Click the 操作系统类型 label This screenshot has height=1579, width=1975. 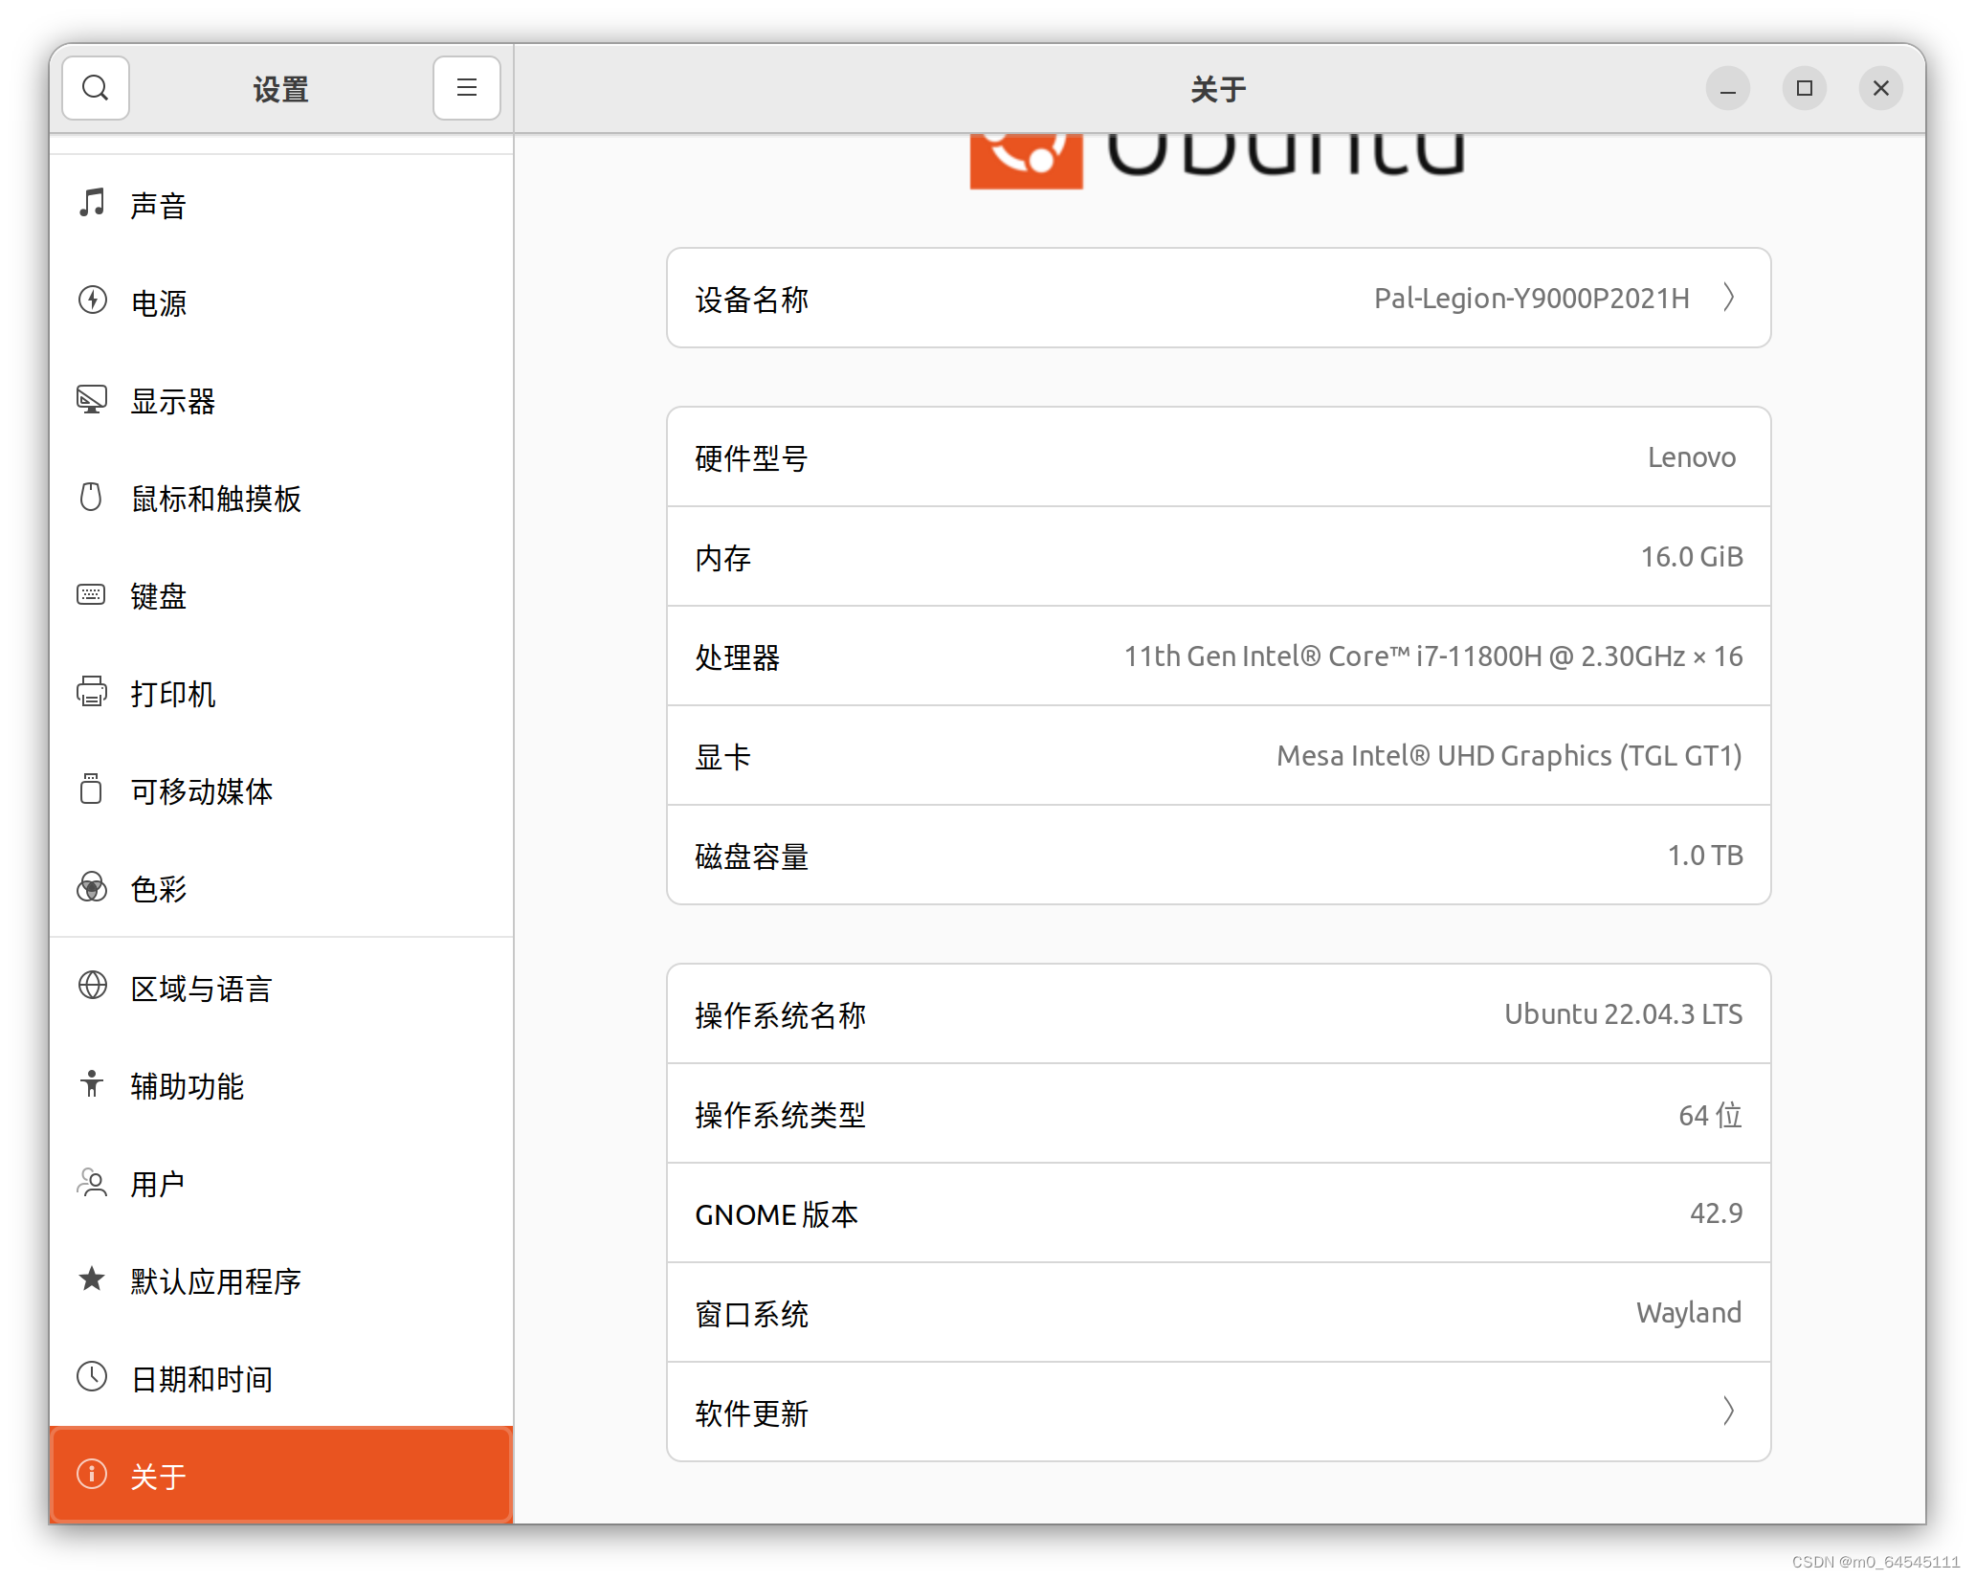(781, 1115)
